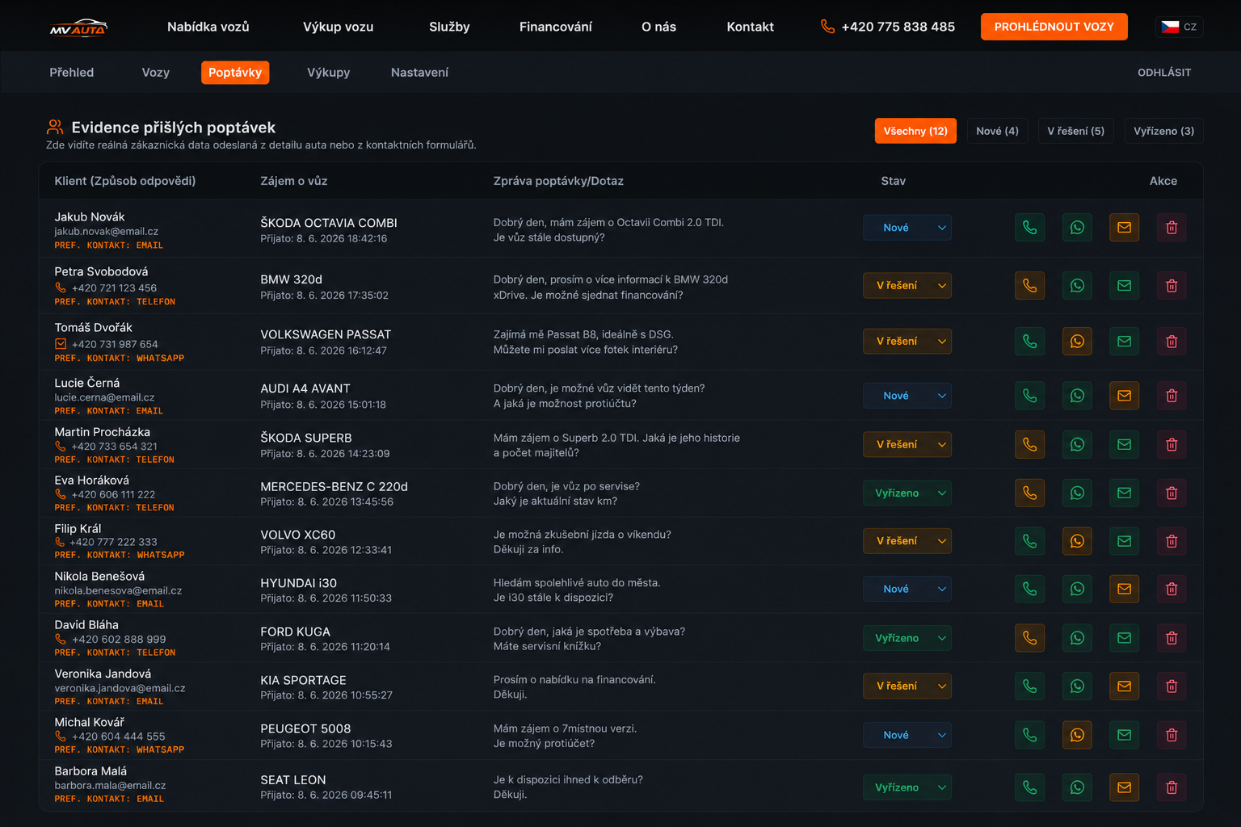
Task: Email Veronika Jandová about Kia Sportage
Action: [1124, 686]
